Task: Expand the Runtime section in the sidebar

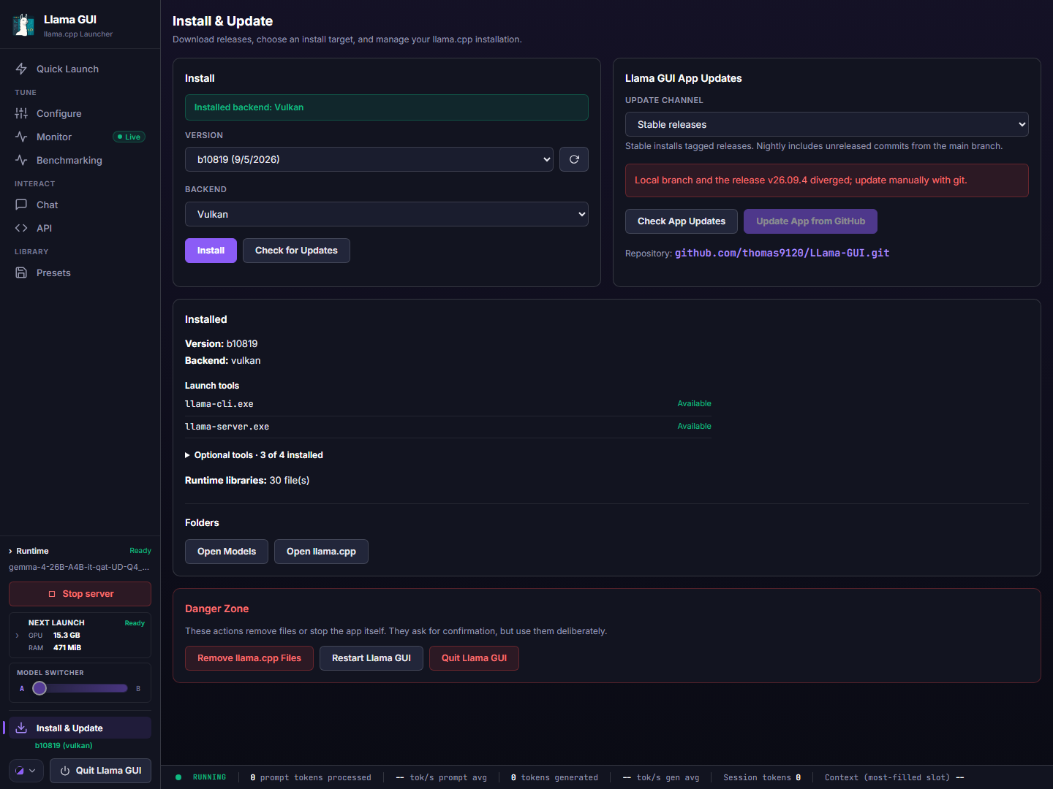Action: [29, 551]
